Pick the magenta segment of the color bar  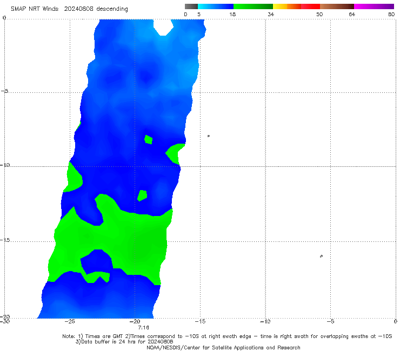374,6
